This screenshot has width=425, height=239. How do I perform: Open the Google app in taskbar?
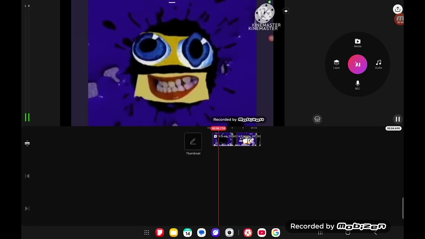(x=276, y=233)
